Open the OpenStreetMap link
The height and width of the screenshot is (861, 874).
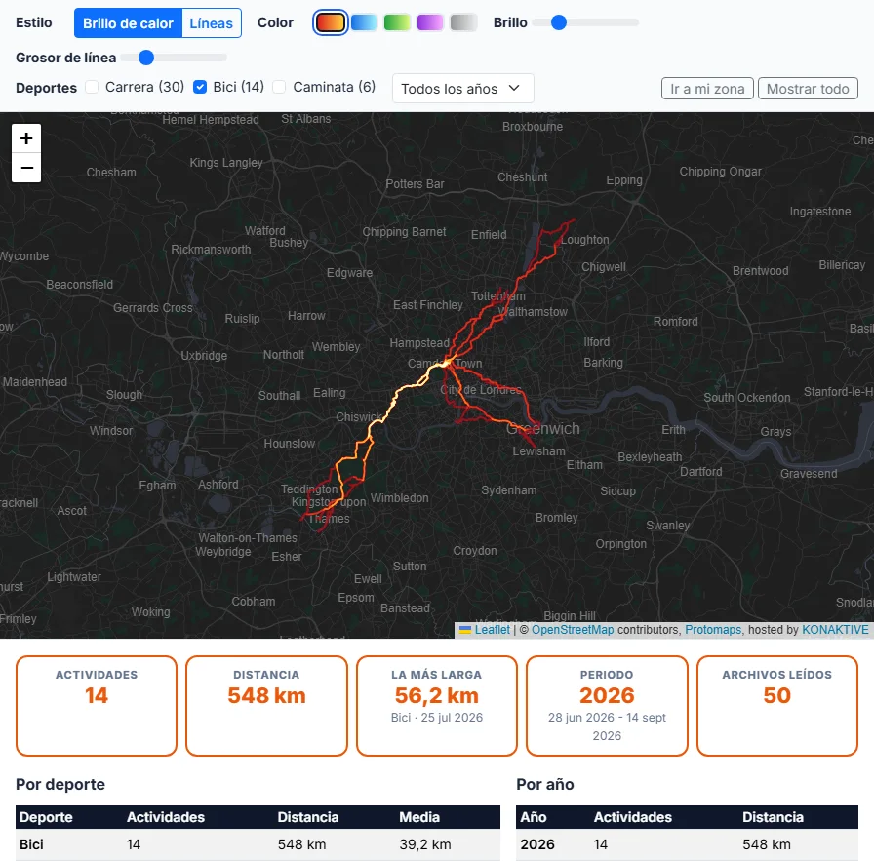573,630
